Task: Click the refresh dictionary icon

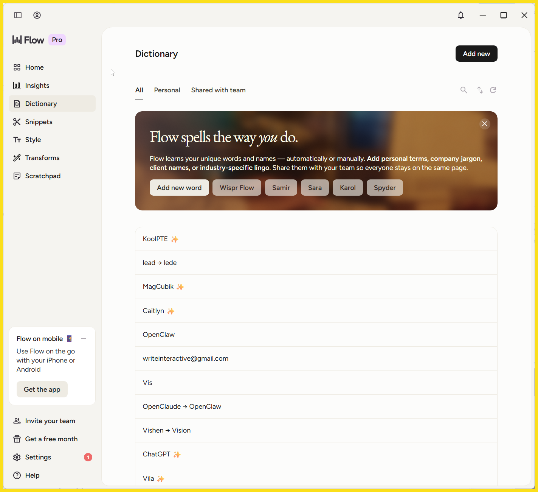Action: (493, 90)
